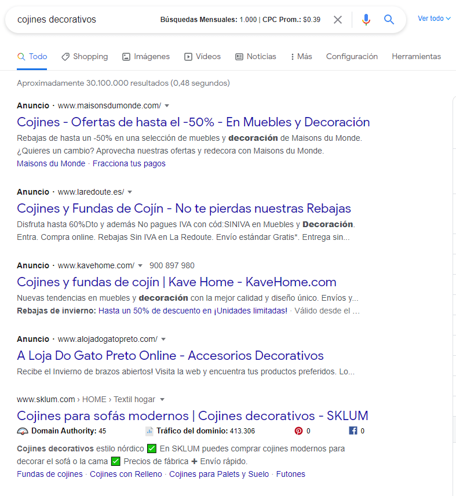Expand the arrow next to sklum.com Textil hogar
The width and height of the screenshot is (456, 496).
pyautogui.click(x=162, y=399)
